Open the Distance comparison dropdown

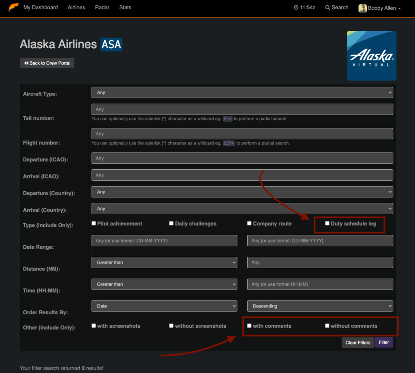pyautogui.click(x=165, y=262)
